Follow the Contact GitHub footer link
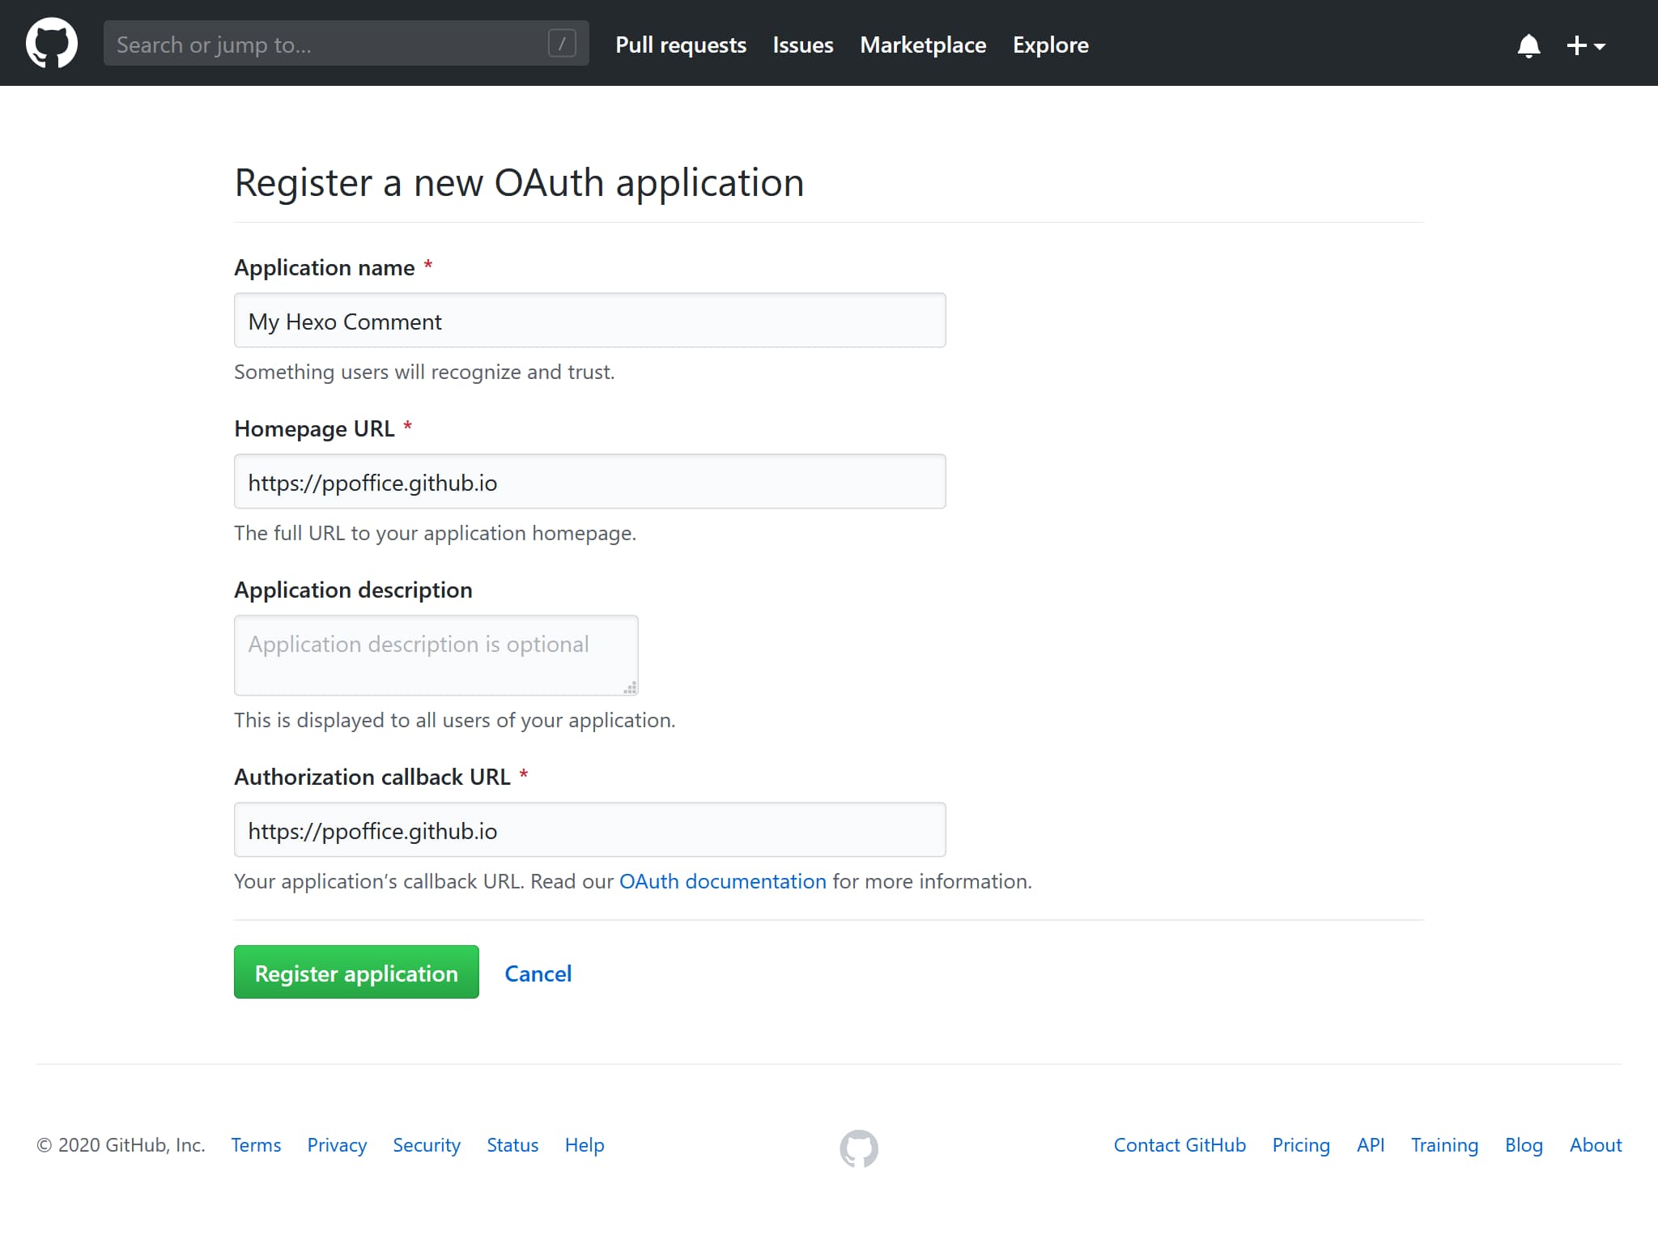 1179,1145
